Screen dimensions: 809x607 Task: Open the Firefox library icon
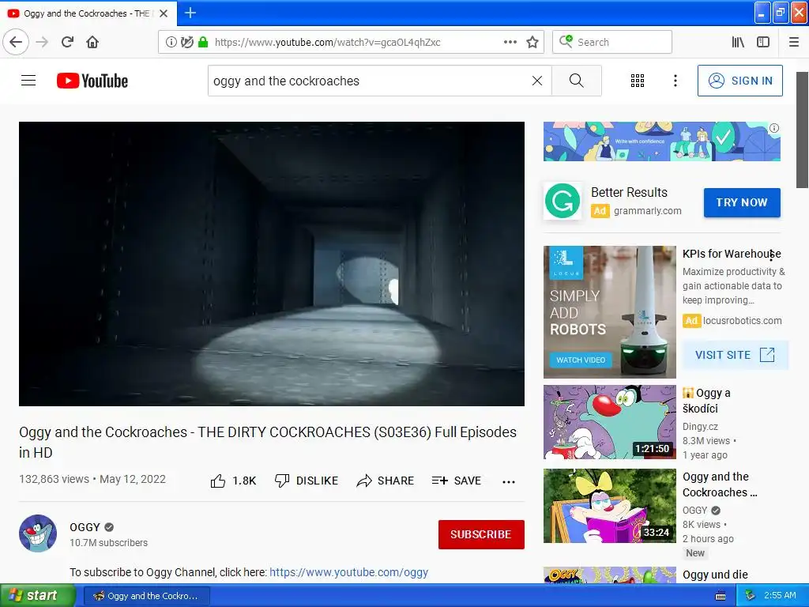click(x=738, y=43)
